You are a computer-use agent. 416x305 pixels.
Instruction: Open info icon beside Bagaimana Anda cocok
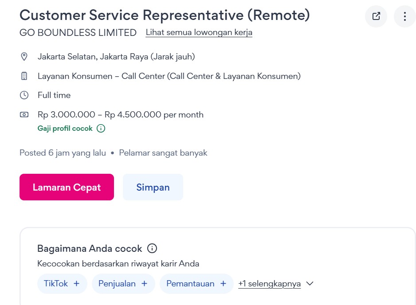[152, 248]
